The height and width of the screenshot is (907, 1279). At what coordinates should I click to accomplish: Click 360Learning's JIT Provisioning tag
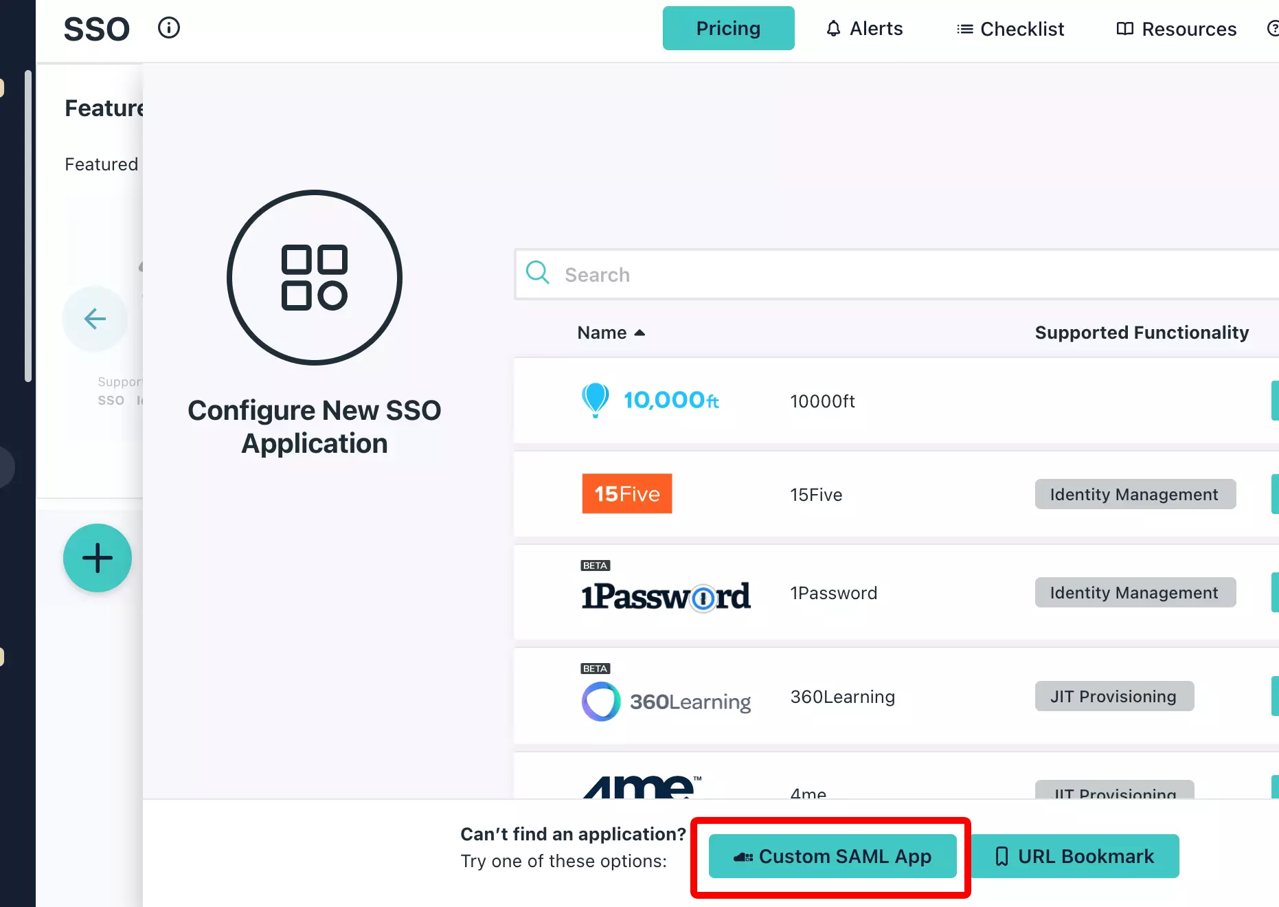(x=1114, y=696)
